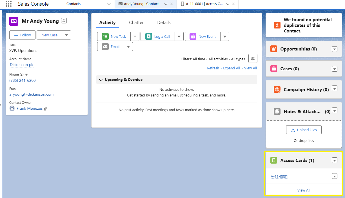Click the Email envelope icon
The width and height of the screenshot is (345, 198).
tap(105, 47)
